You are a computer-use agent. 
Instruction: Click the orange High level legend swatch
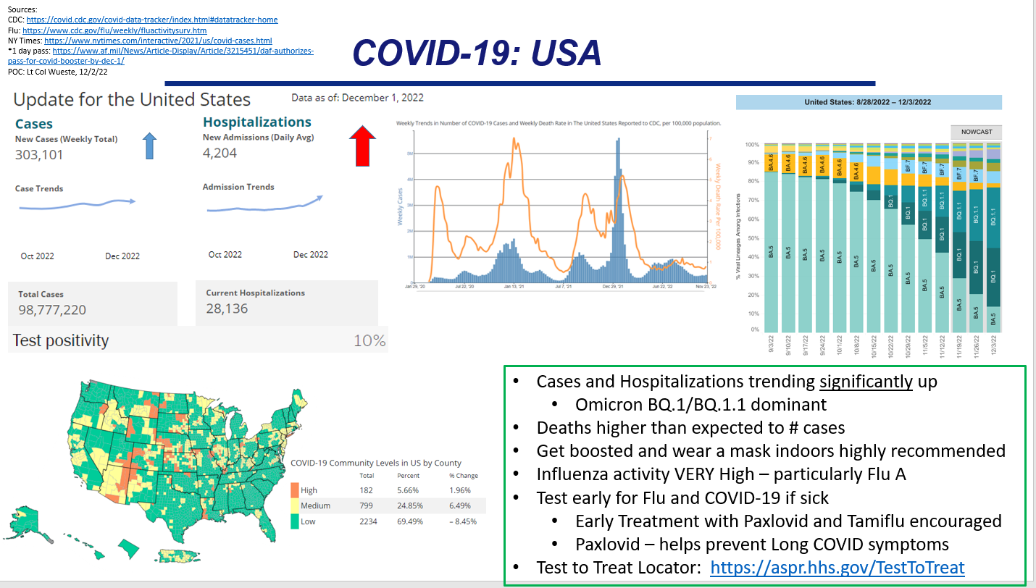click(x=295, y=490)
